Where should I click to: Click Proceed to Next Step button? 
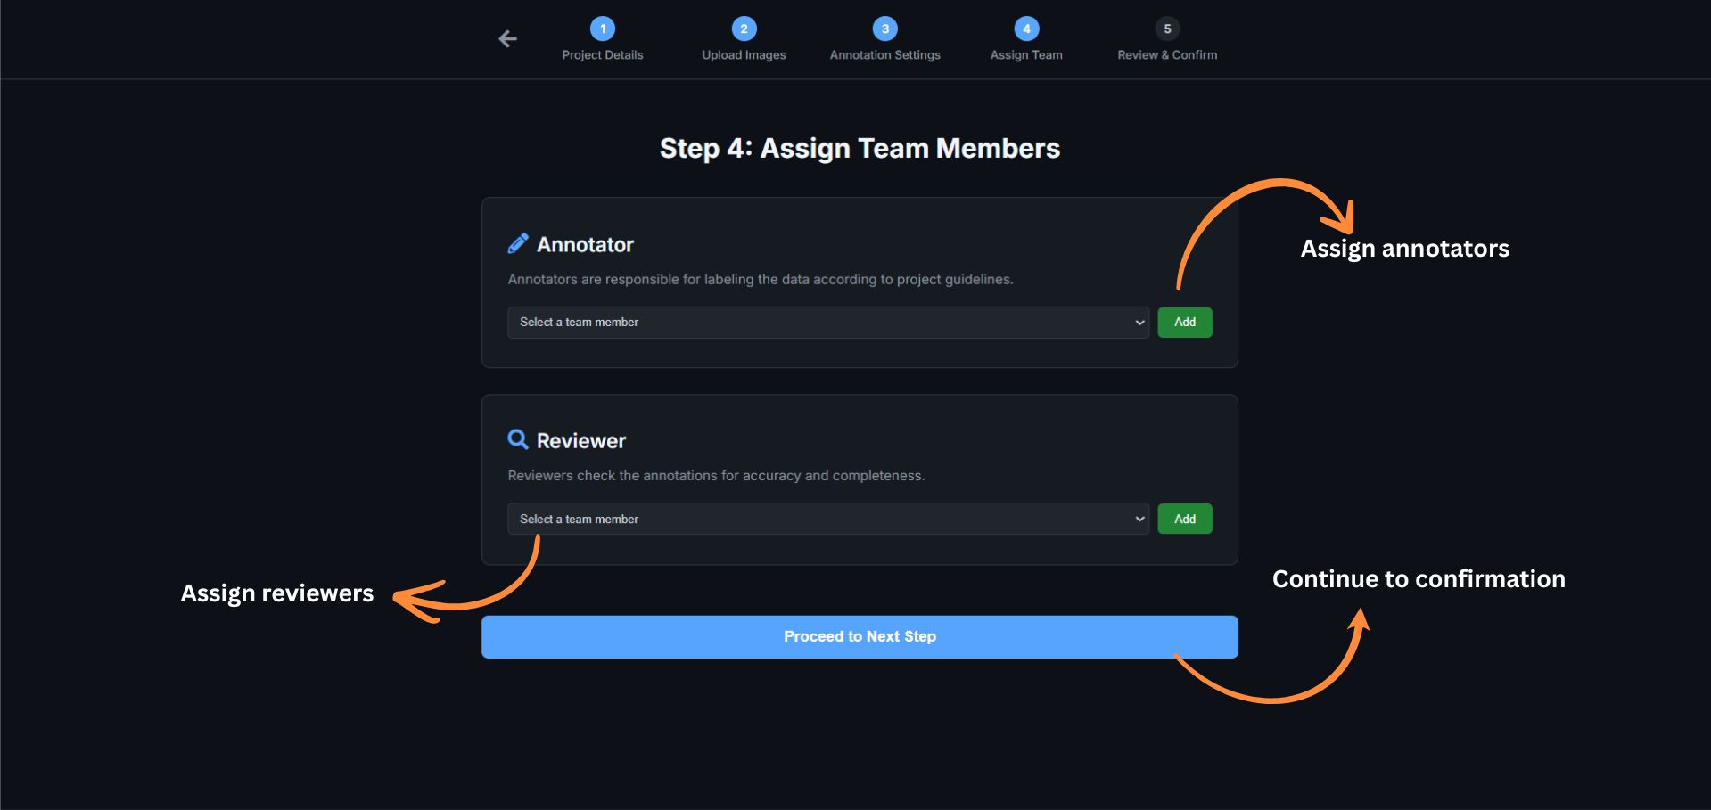pos(860,637)
